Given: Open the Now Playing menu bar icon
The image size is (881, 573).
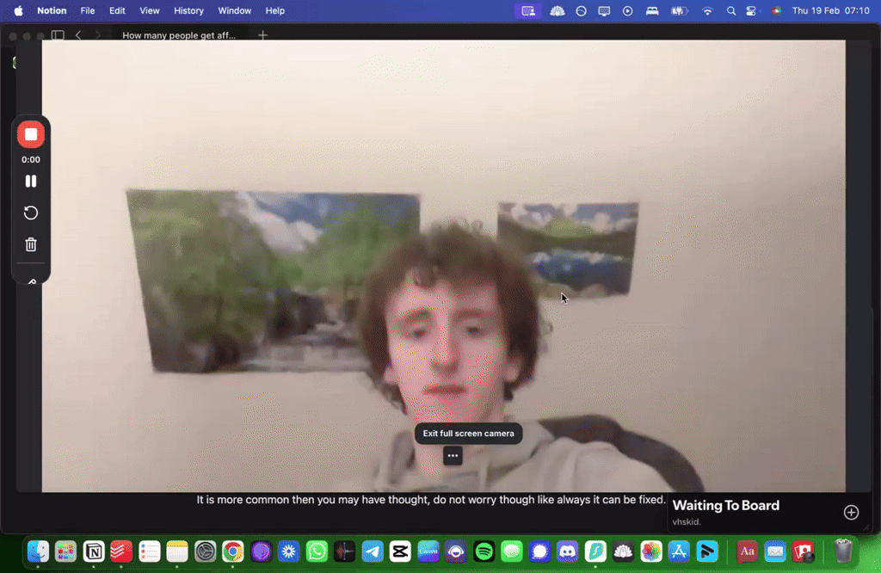Looking at the screenshot, I should 627,10.
